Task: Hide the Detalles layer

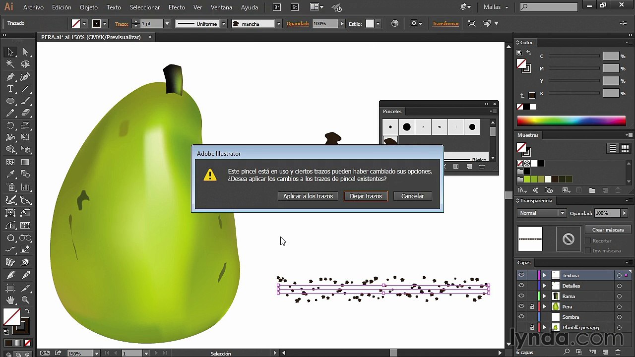Action: 521,286
